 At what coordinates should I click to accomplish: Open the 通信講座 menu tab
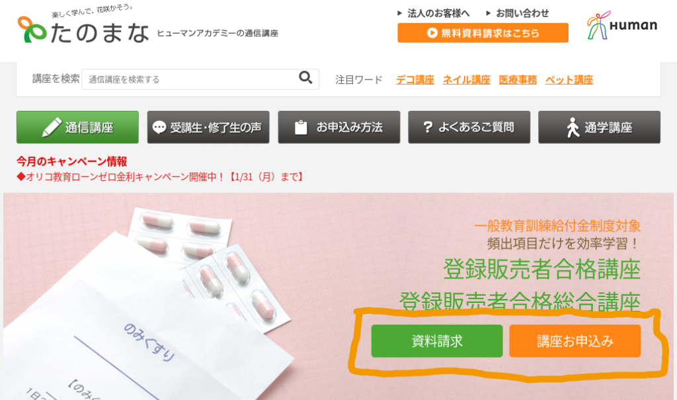pyautogui.click(x=78, y=127)
